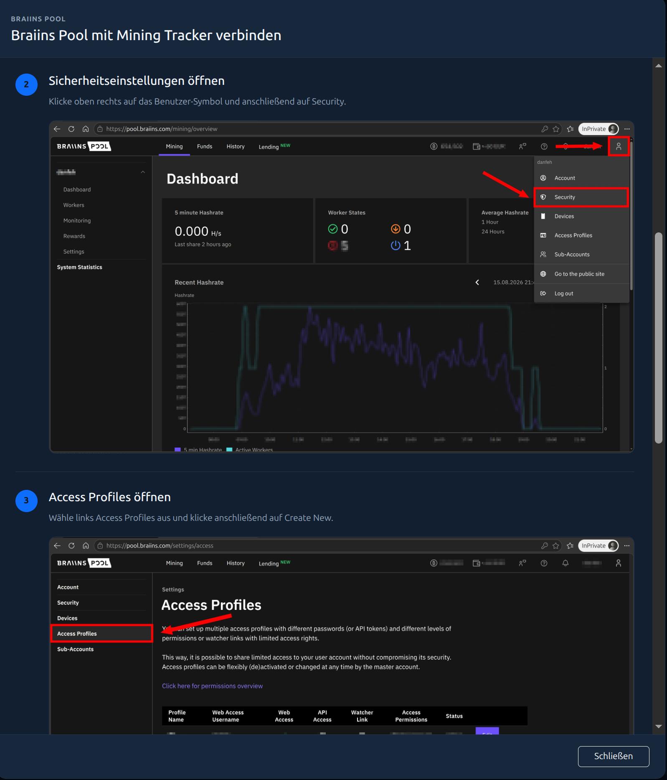Click the user profile icon in Dashboard screenshot

(x=619, y=146)
